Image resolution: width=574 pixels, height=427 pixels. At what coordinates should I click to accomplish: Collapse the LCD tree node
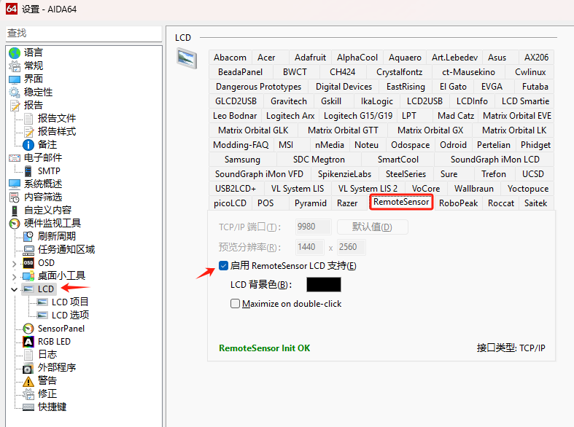click(15, 289)
